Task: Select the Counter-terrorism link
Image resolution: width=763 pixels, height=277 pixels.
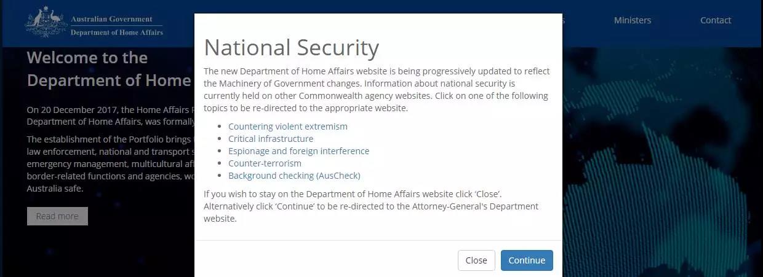Action: 265,163
